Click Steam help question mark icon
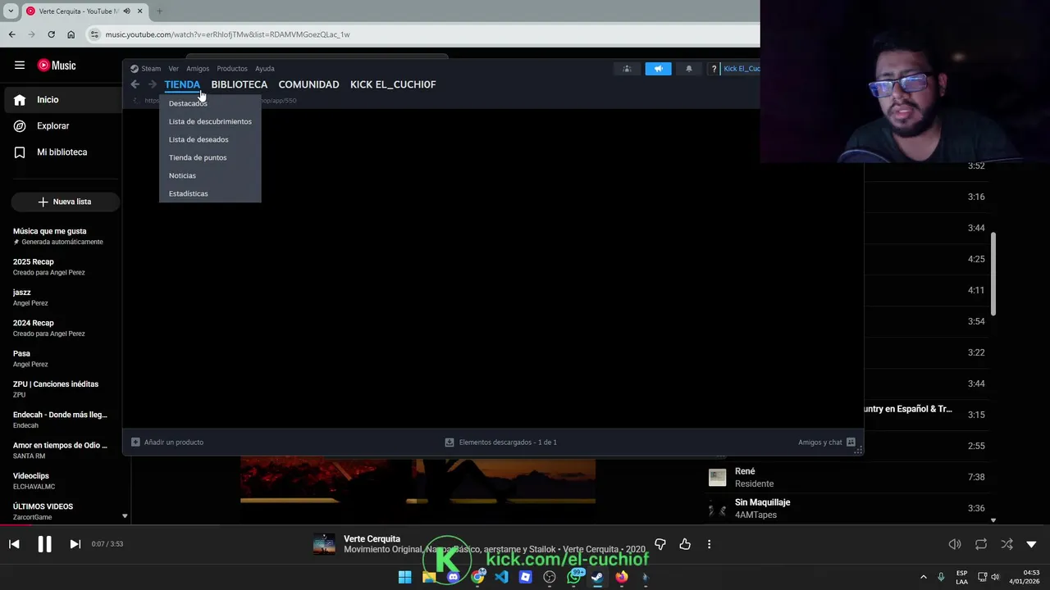This screenshot has height=590, width=1050. [714, 69]
